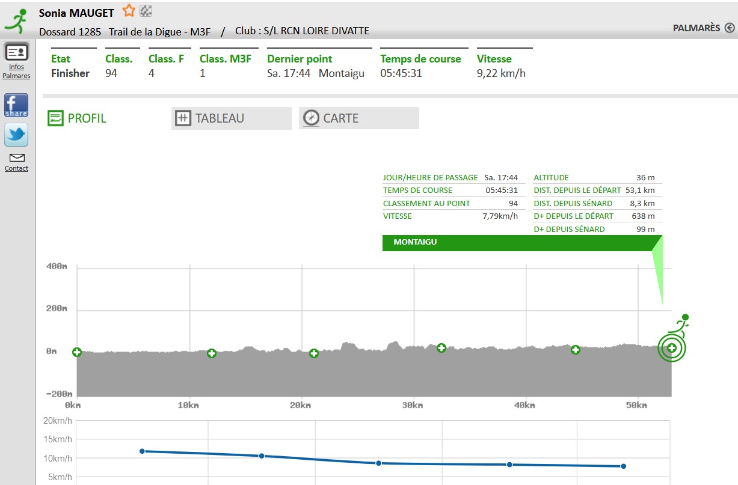Viewport: 738px width, 485px height.
Task: Share on Twitter via bird icon
Action: coord(16,135)
